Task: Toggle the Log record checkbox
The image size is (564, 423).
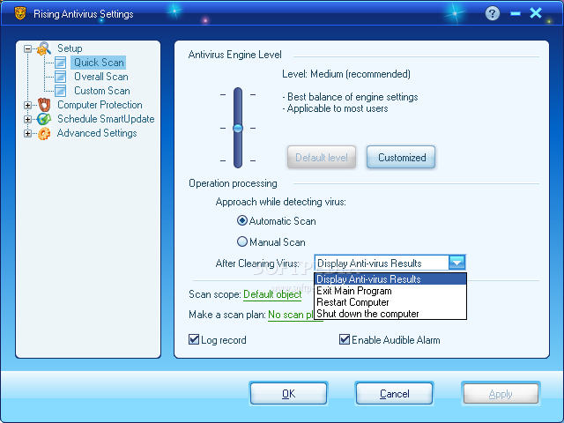Action: click(x=194, y=339)
